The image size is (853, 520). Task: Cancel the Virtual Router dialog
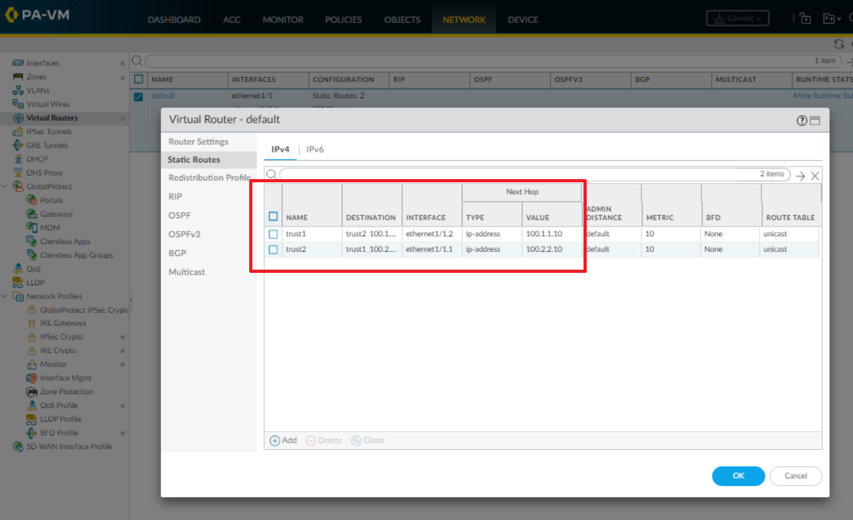coord(796,476)
